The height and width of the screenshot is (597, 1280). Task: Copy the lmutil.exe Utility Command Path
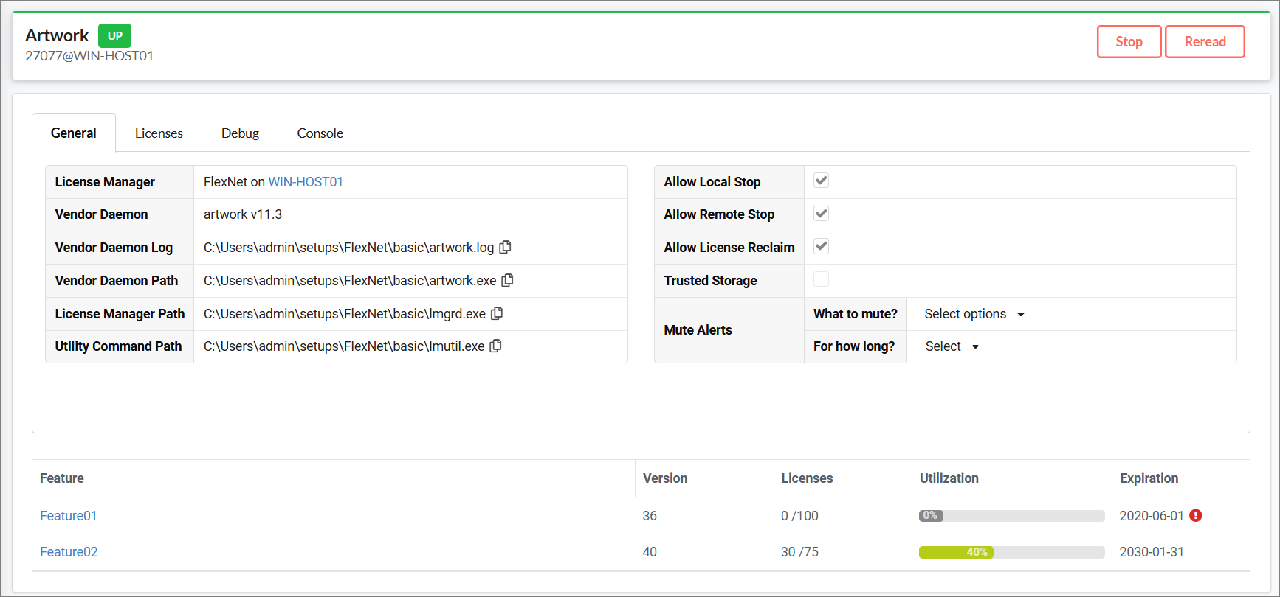496,346
